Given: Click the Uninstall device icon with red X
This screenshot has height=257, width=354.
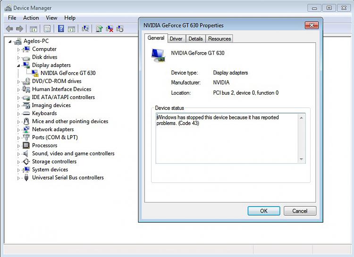Looking at the screenshot, I should click(x=110, y=29).
